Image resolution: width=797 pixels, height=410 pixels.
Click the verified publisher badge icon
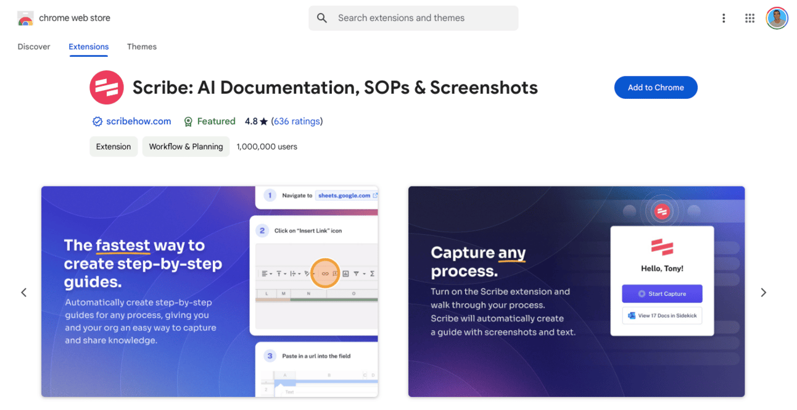[x=97, y=122]
